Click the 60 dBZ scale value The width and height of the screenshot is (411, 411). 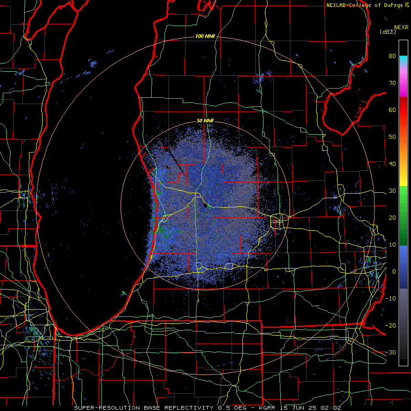tap(392, 110)
